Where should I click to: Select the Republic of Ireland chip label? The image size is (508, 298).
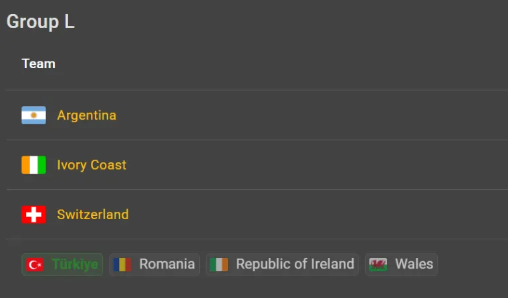click(x=295, y=265)
